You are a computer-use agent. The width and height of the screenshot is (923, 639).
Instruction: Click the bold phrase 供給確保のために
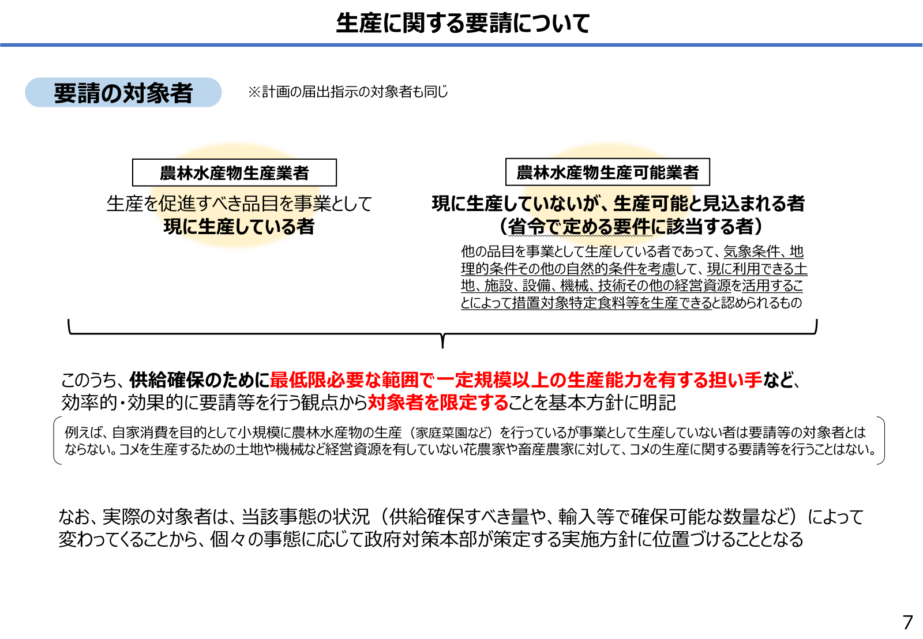pos(200,380)
